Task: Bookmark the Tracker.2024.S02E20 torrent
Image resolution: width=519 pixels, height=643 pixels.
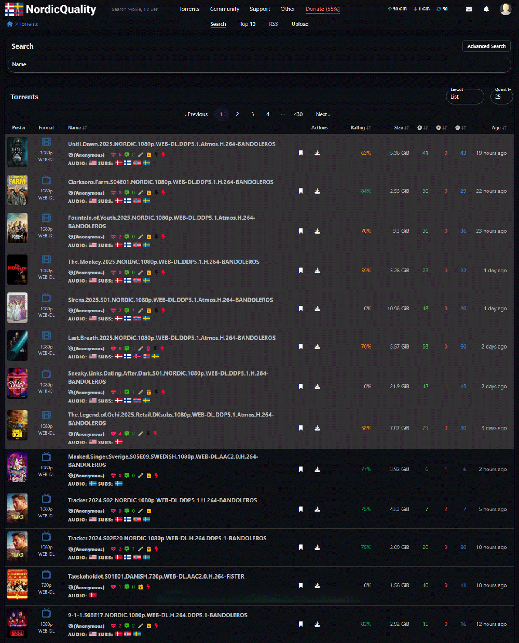Action: [301, 547]
